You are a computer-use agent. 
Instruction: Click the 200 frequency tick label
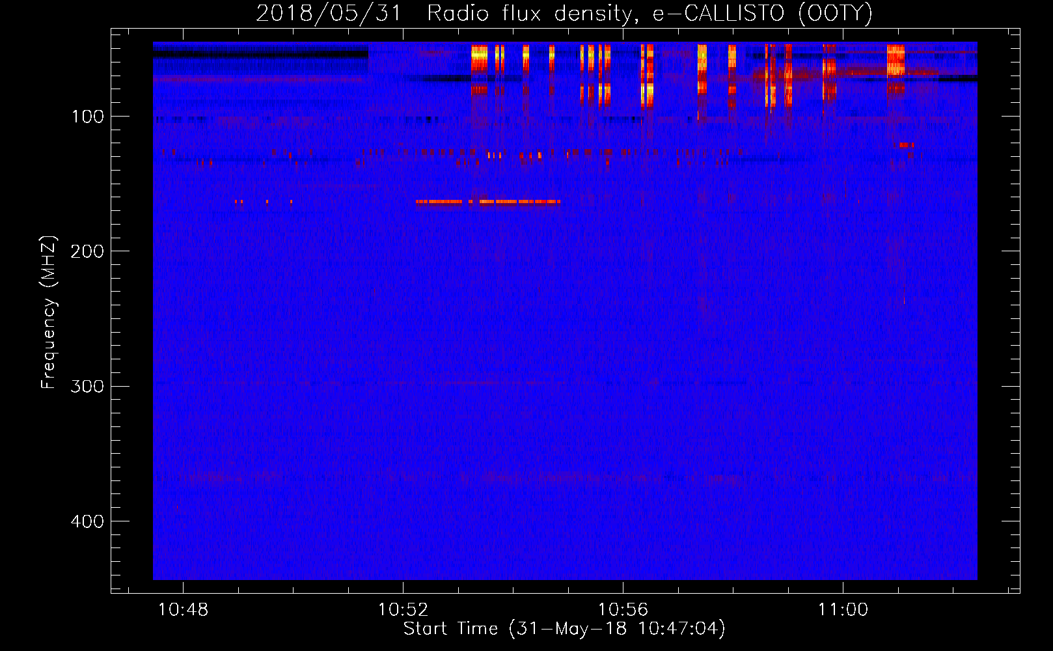[x=88, y=251]
